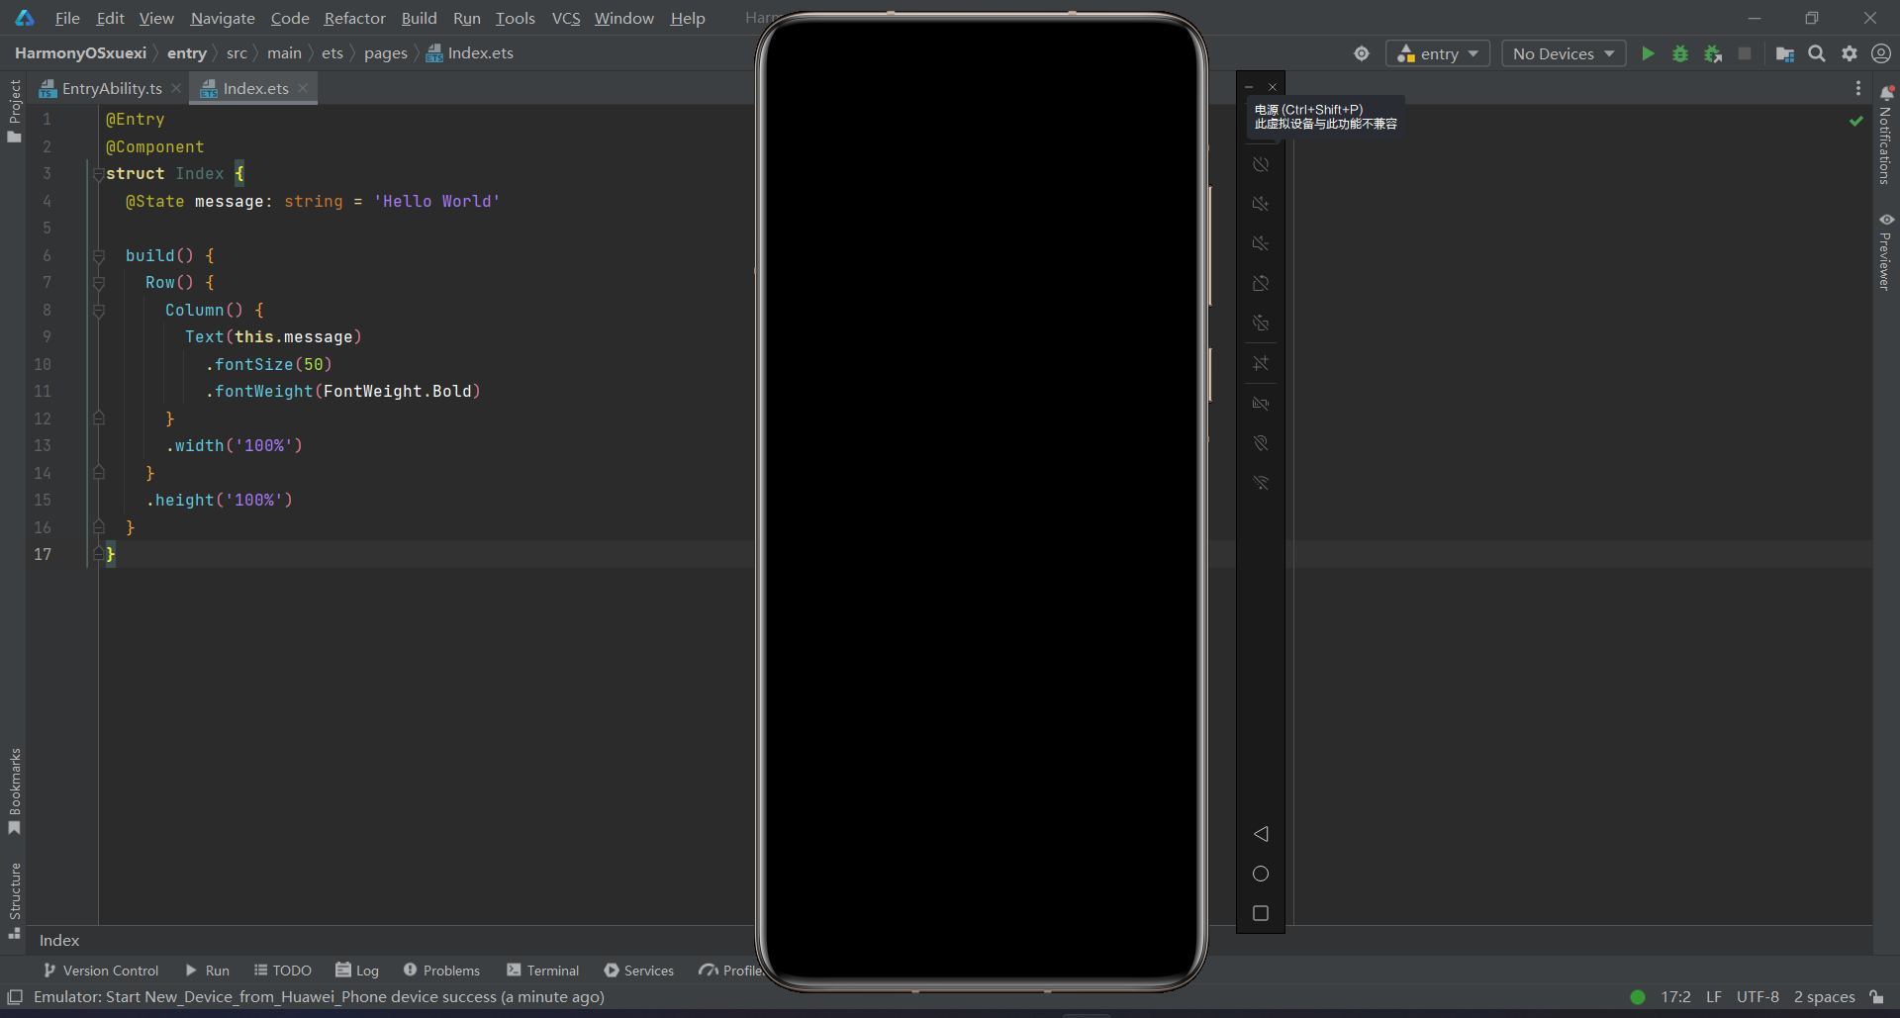Click LF line separator in status bar
This screenshot has width=1900, height=1018.
click(1714, 996)
